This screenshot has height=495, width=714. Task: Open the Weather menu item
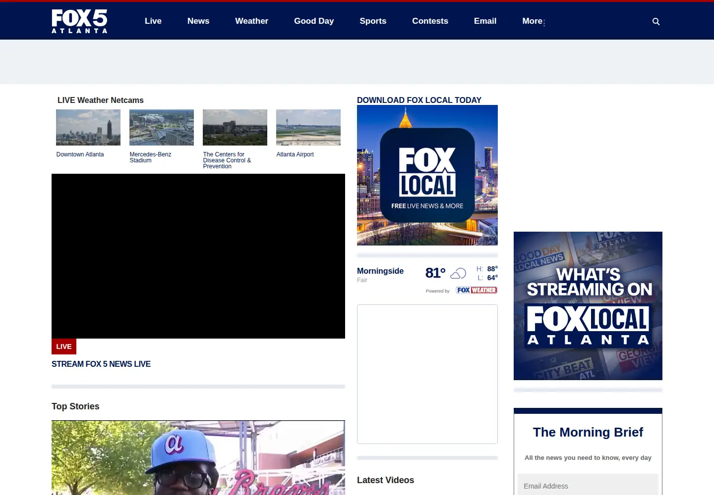[x=252, y=21]
